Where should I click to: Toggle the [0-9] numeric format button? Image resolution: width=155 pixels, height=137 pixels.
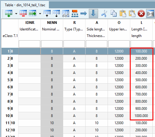pos(151,13)
